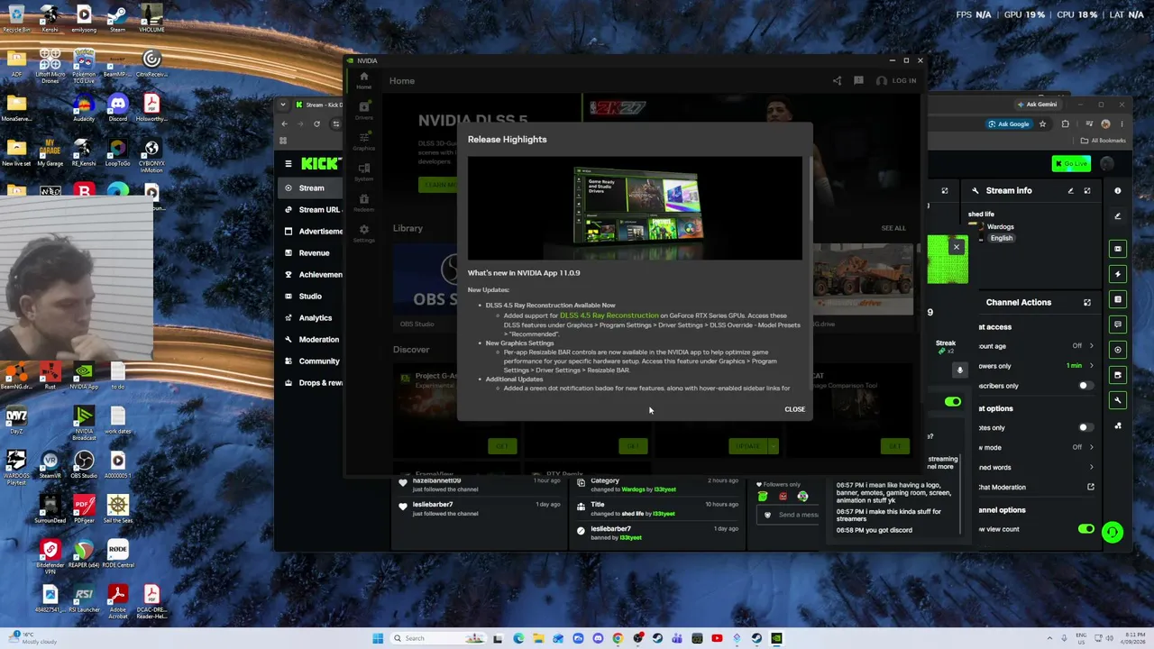Open the Kick hamburger menu
This screenshot has height=649, width=1154.
tap(288, 163)
